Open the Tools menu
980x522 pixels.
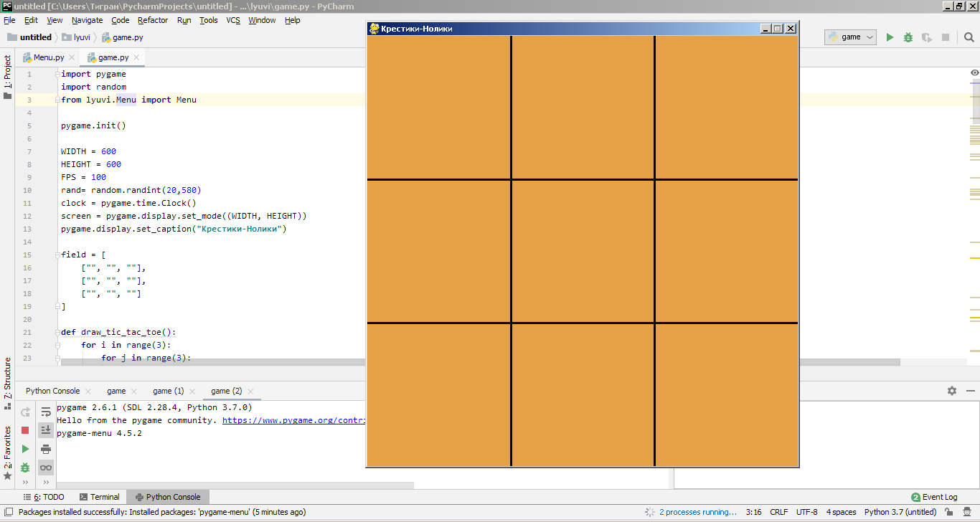209,20
